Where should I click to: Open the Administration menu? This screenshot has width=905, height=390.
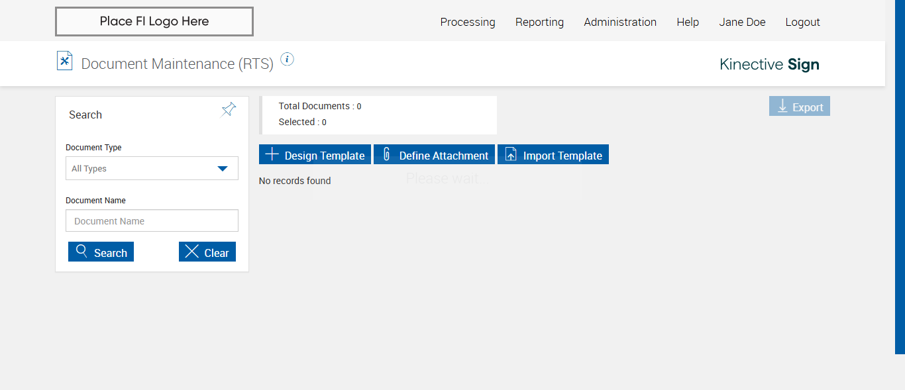click(620, 22)
